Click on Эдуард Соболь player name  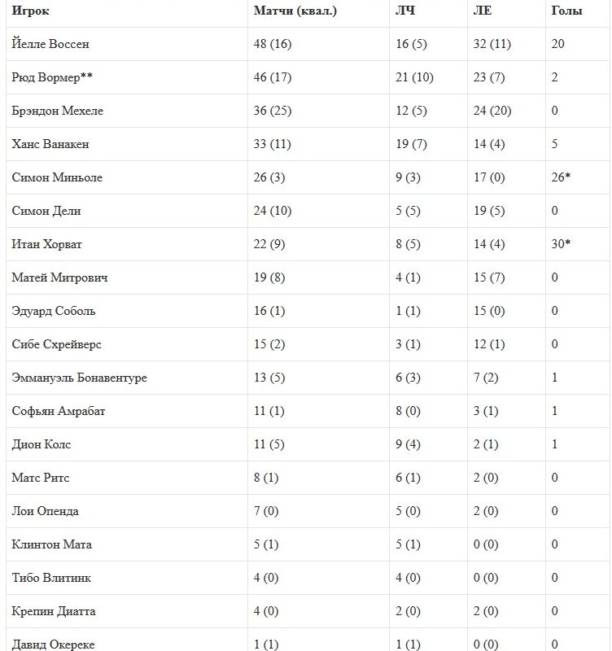[55, 311]
